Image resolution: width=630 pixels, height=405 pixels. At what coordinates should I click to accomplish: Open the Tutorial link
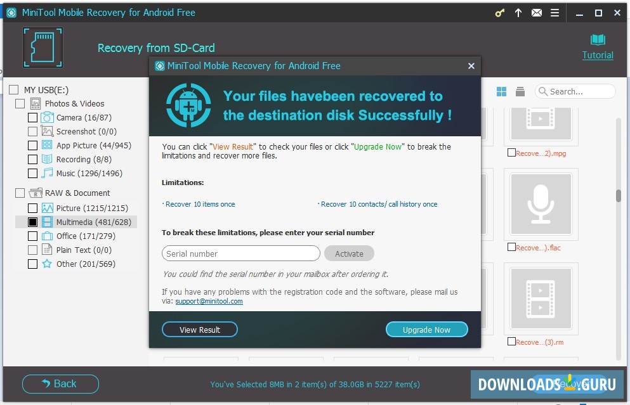tap(598, 55)
